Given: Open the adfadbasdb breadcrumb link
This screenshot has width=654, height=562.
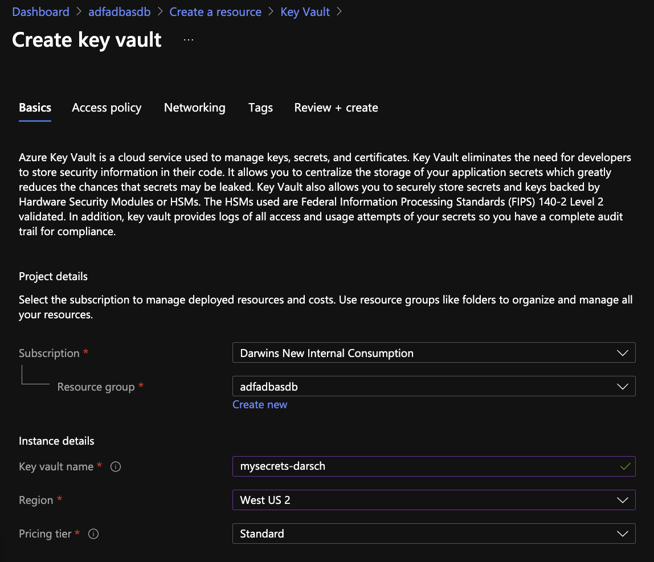Looking at the screenshot, I should click(x=119, y=12).
